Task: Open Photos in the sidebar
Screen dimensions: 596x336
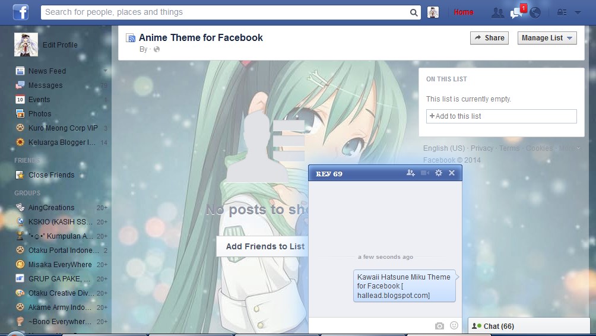Action: (40, 113)
